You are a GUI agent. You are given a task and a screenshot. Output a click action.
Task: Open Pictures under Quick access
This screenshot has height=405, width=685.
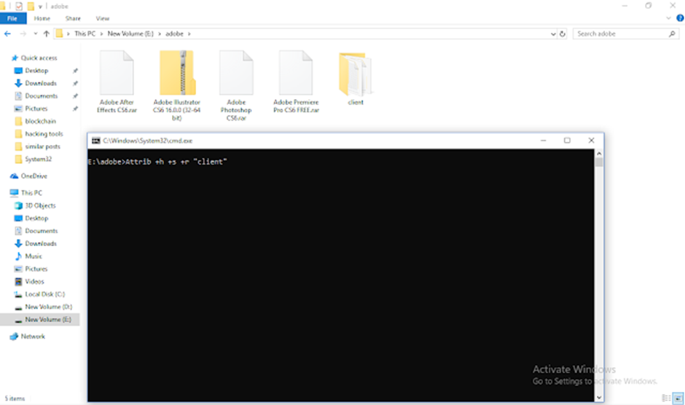point(36,109)
